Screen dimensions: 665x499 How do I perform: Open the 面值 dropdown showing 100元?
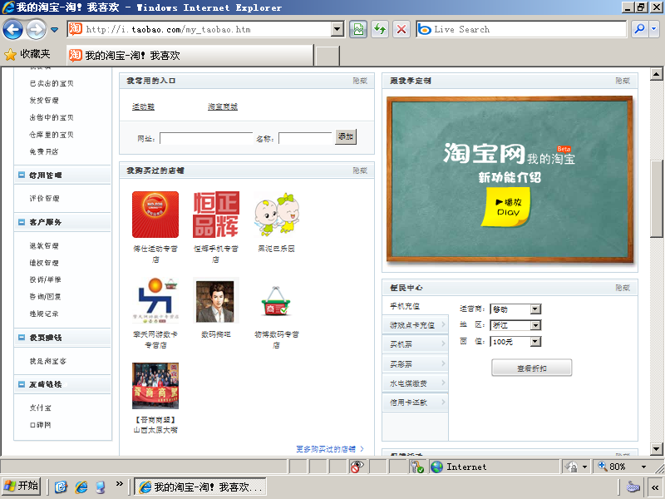(x=515, y=341)
